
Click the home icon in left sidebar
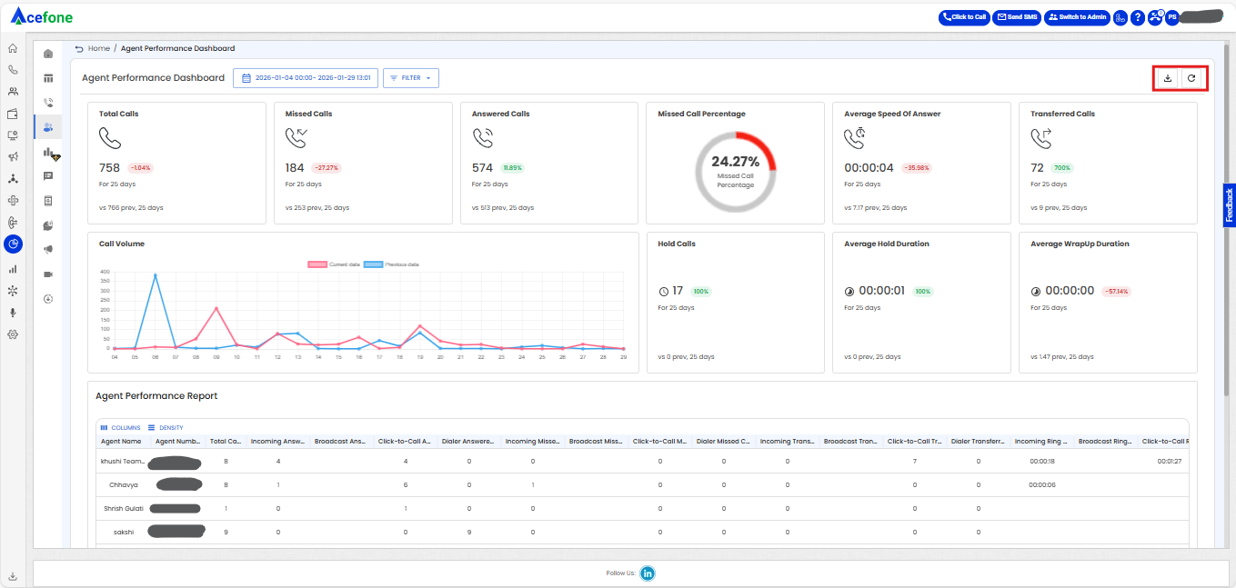[13, 48]
